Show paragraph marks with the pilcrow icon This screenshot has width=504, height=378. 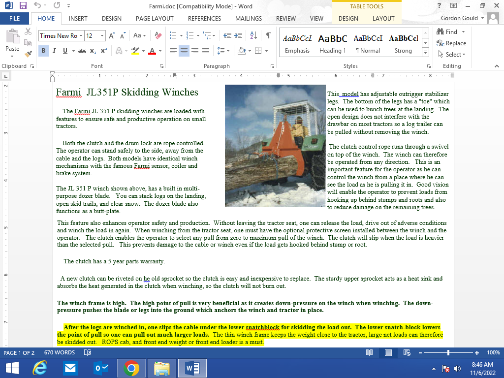(268, 35)
